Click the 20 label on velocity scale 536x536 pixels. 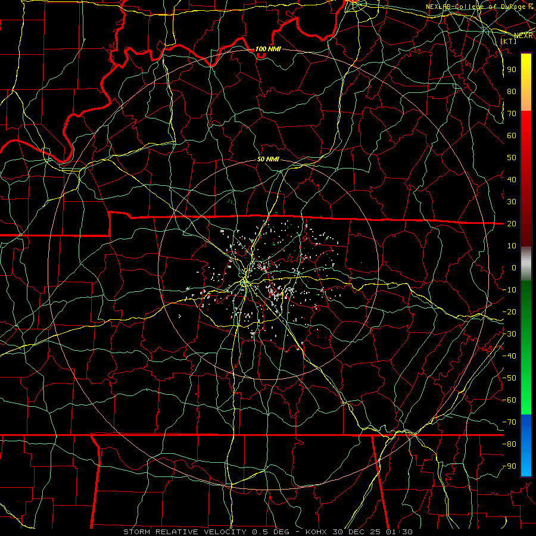[x=512, y=224]
